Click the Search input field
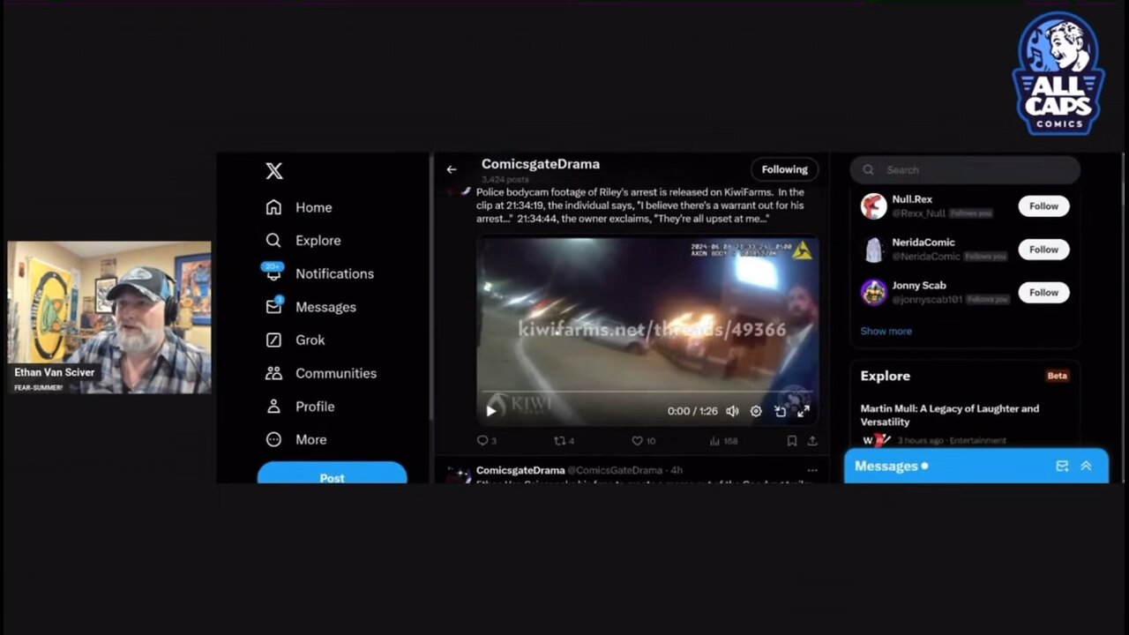Screen dimensions: 1129x635 tap(965, 169)
